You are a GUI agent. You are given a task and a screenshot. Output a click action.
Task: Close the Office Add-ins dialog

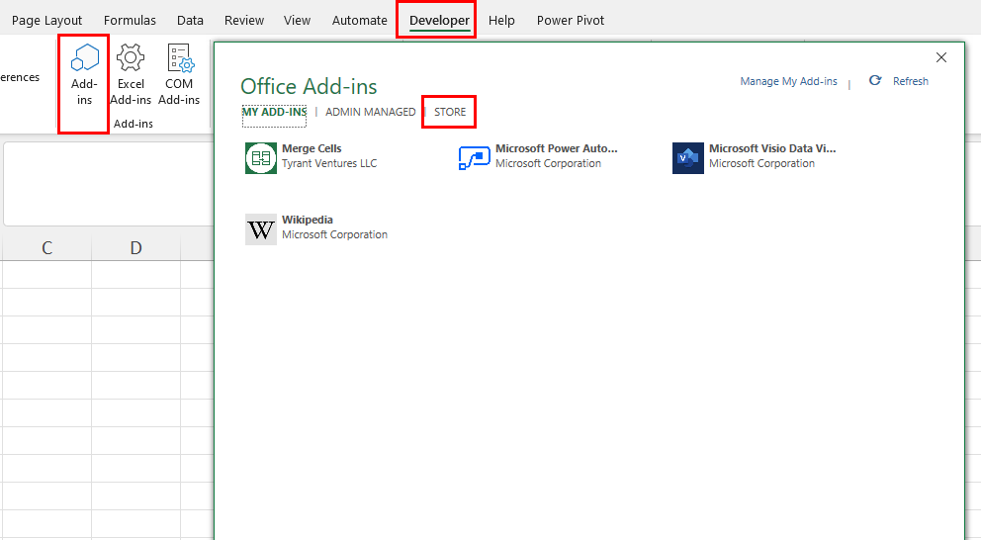941,57
